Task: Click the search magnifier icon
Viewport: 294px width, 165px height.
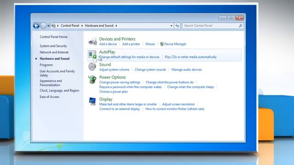Action: coord(241,26)
